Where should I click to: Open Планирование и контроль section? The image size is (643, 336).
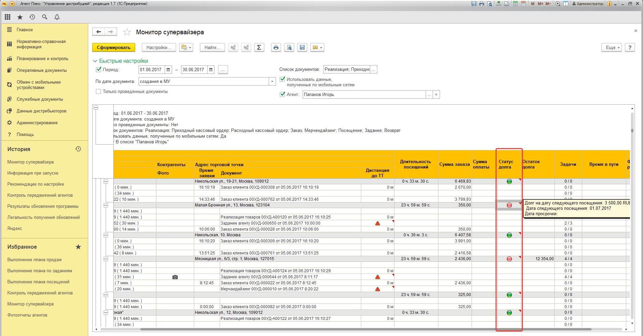43,59
